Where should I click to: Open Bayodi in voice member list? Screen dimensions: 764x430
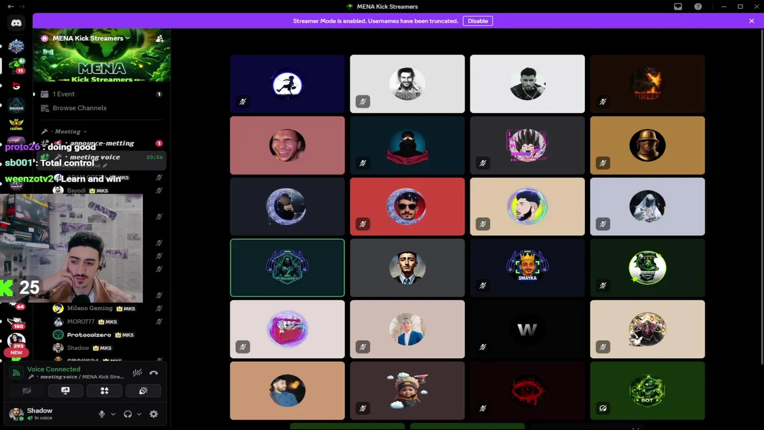coord(107,191)
